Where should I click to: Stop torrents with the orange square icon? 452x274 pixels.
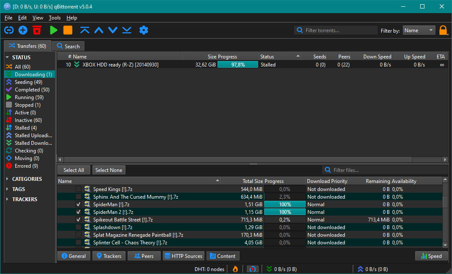point(68,30)
